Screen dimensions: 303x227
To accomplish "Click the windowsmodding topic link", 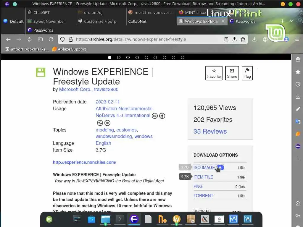I will pyautogui.click(x=114, y=136).
